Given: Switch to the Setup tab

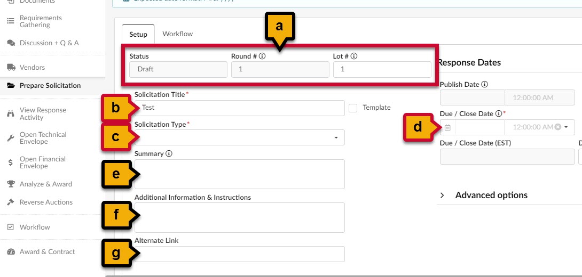Looking at the screenshot, I should tap(138, 35).
